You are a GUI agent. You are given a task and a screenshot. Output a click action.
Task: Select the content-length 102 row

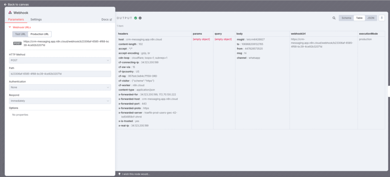(x=131, y=44)
